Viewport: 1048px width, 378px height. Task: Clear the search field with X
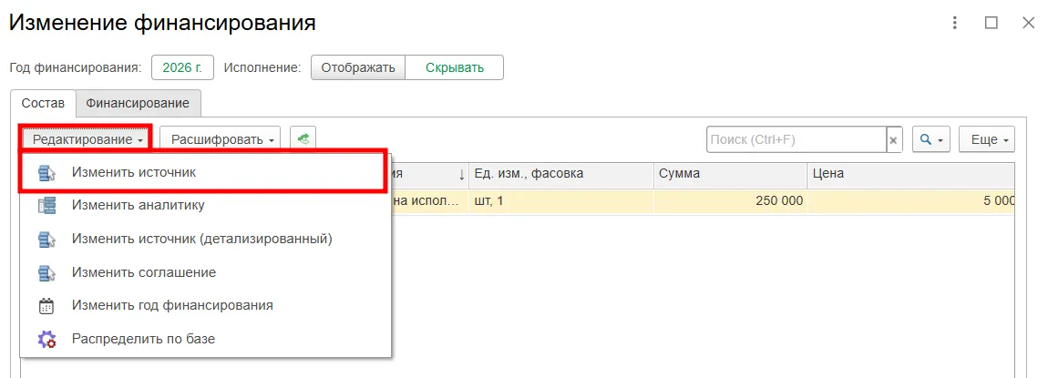tap(895, 140)
